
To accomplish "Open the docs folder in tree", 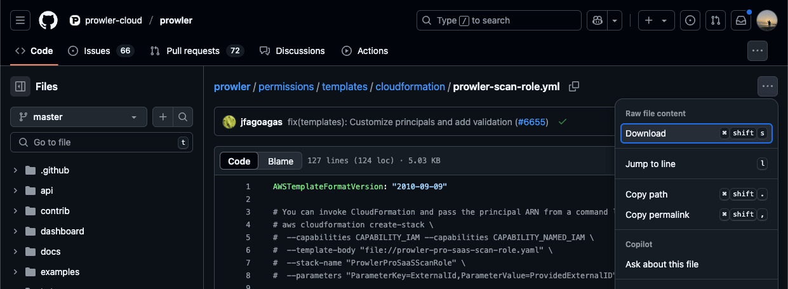I will tap(51, 252).
